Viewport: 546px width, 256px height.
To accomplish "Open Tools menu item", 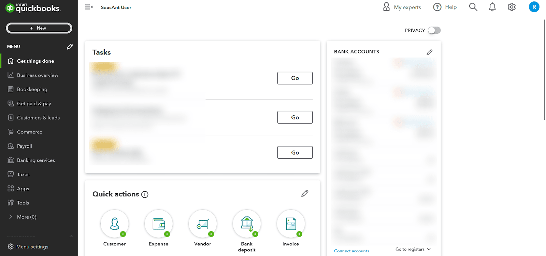I will point(39,203).
